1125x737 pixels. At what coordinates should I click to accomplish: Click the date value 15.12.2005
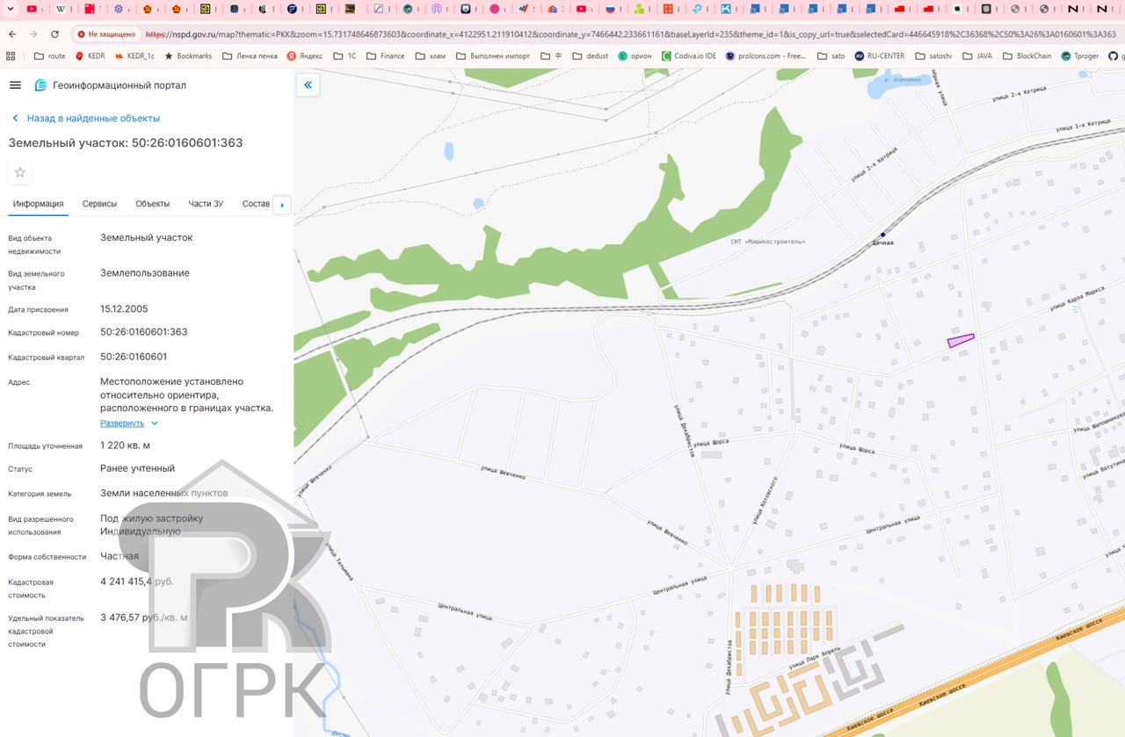click(x=124, y=309)
